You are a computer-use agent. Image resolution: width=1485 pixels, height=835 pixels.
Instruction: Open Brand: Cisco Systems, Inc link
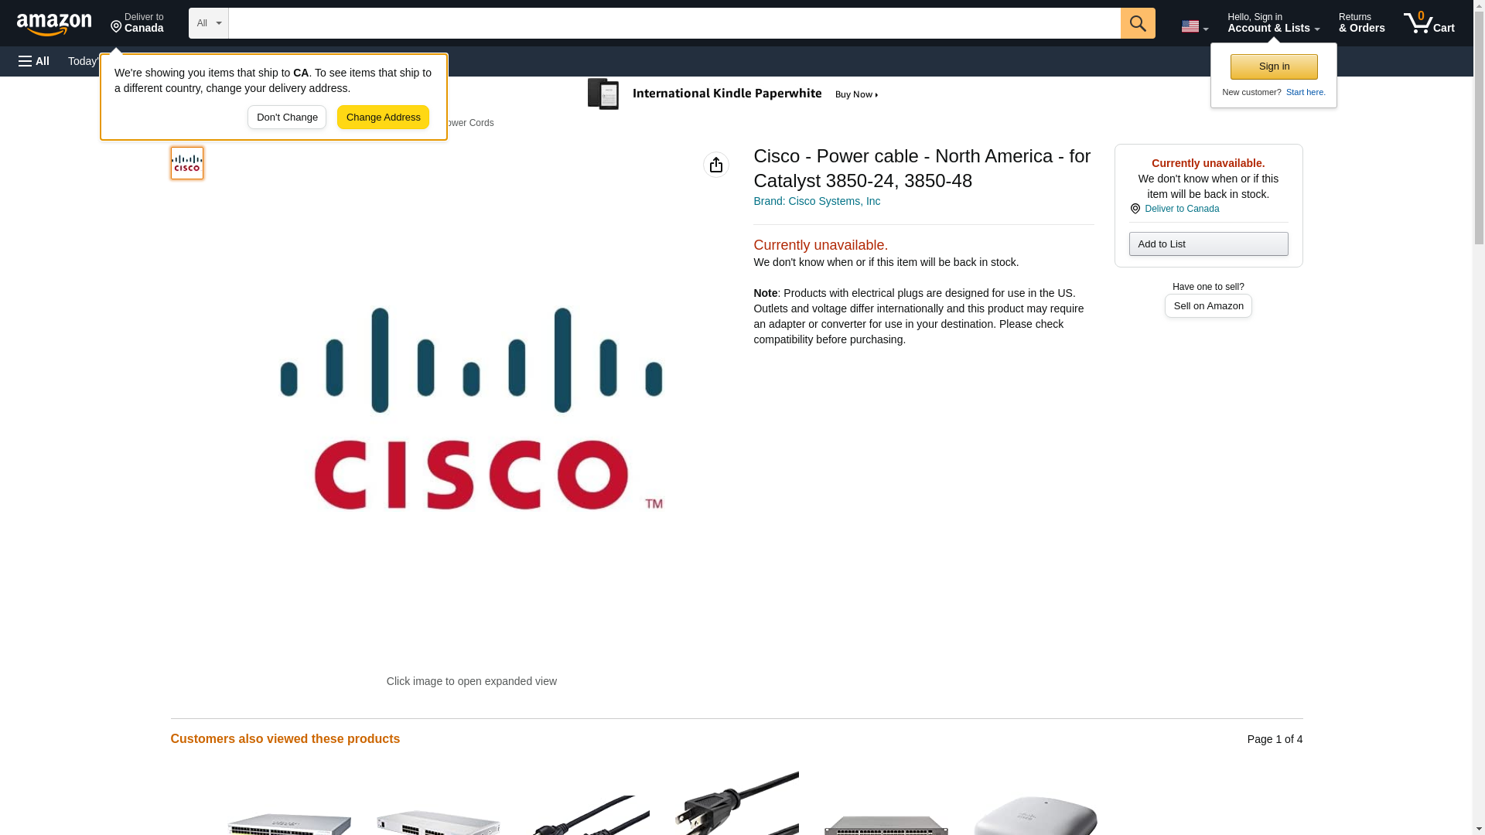817,201
